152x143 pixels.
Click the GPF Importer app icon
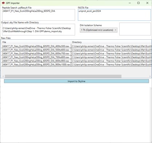pyautogui.click(x=3, y=3)
